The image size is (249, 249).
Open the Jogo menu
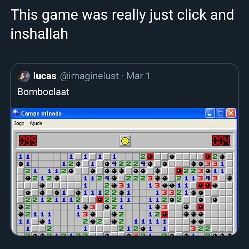pos(19,123)
